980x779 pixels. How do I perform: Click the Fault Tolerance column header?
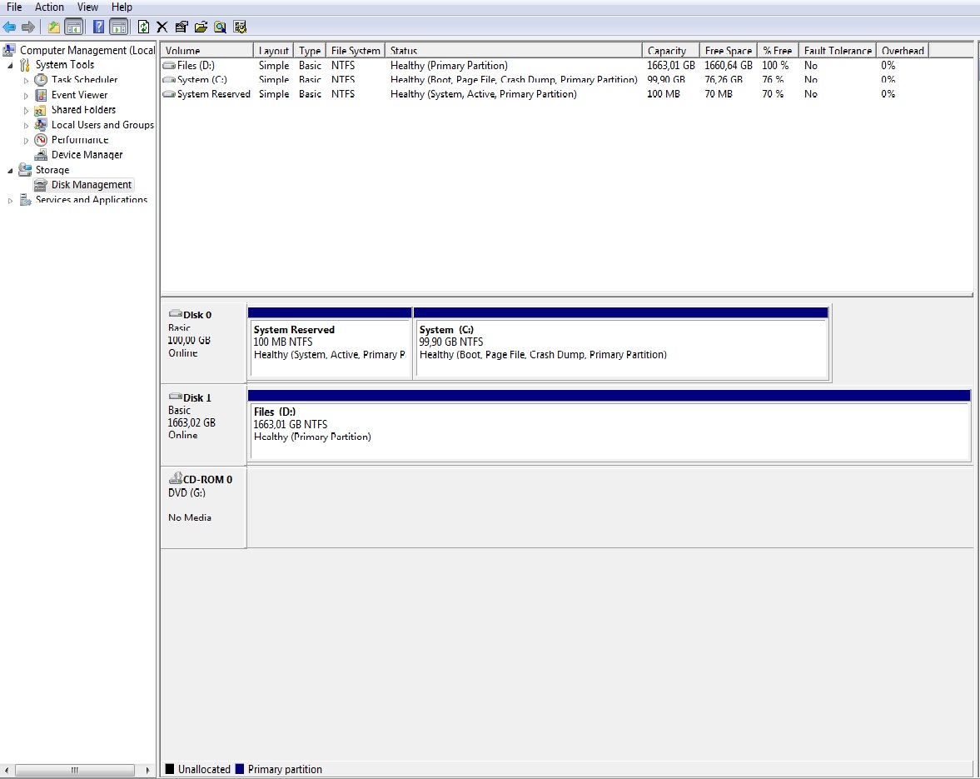[x=838, y=51]
